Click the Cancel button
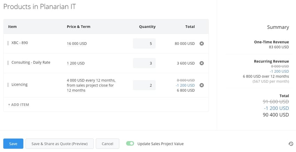 click(107, 144)
